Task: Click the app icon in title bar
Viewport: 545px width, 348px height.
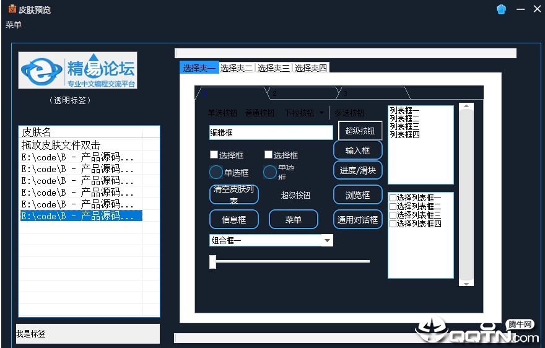Action: click(x=12, y=9)
